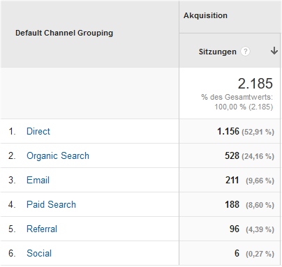Click the 8,60 % percentage
Screen dimensions: 282x267
tap(260, 205)
